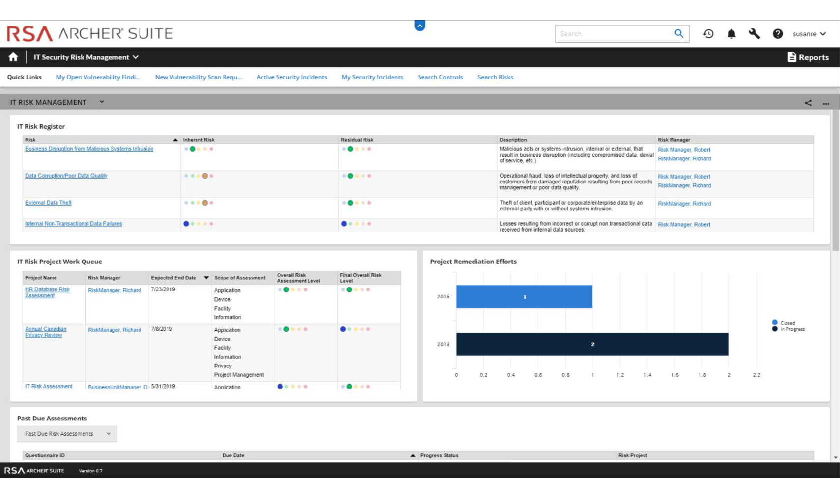Expand the IT Security Risk Management workspace dropdown
Image resolution: width=840 pixels, height=498 pixels.
tap(135, 57)
